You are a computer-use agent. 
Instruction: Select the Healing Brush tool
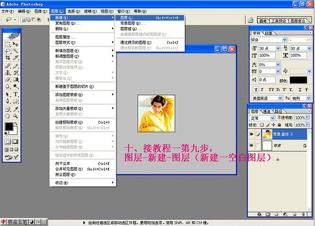pyautogui.click(x=8, y=66)
